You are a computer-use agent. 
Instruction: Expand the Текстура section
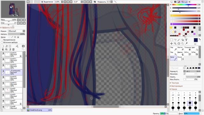[174, 83]
